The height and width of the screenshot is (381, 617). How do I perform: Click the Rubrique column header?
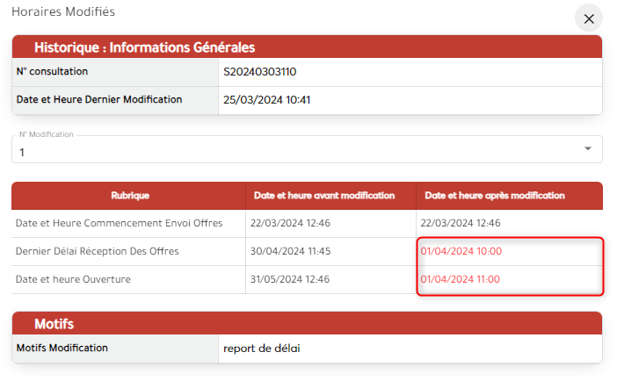(129, 196)
